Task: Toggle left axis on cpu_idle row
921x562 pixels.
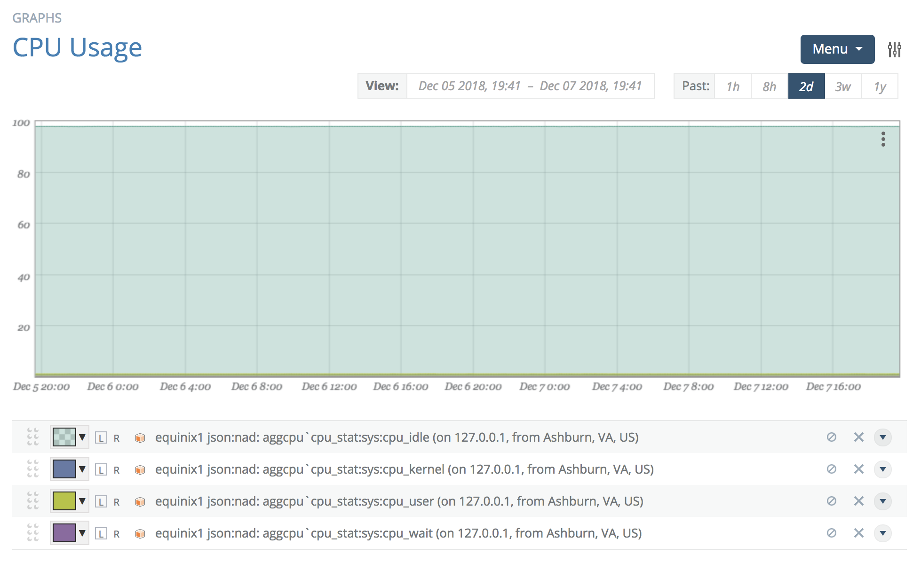Action: 100,437
